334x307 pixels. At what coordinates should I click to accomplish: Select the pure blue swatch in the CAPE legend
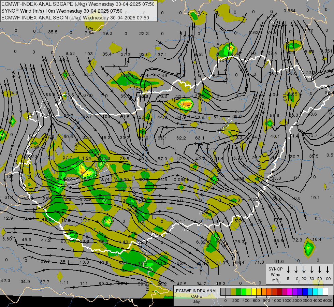(x=305, y=292)
